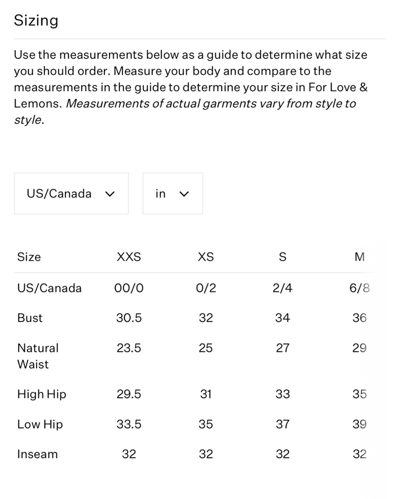Click the Inseam row label

(37, 454)
